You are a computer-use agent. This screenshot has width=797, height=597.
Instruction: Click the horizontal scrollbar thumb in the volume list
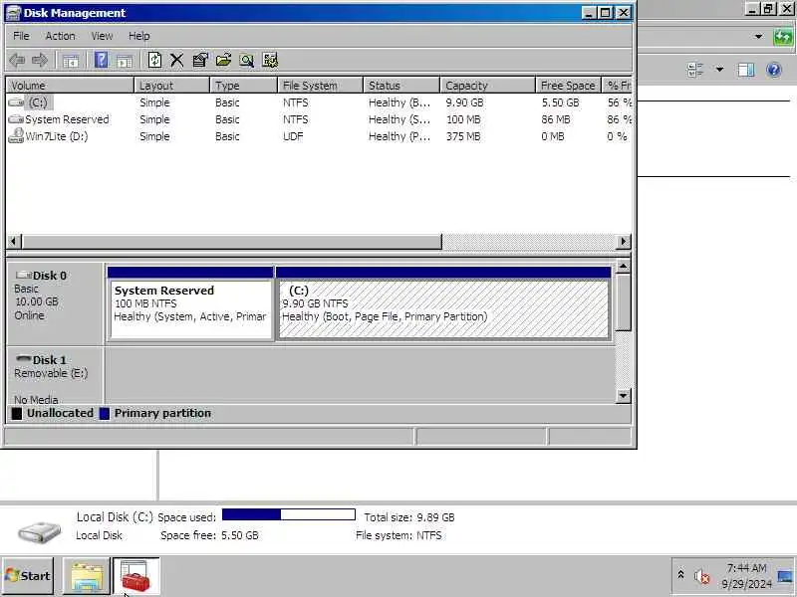click(232, 242)
